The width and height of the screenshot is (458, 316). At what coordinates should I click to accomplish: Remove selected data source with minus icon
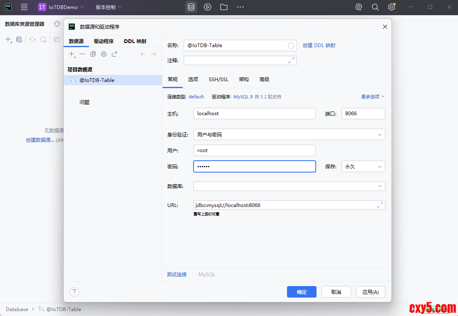pos(82,54)
